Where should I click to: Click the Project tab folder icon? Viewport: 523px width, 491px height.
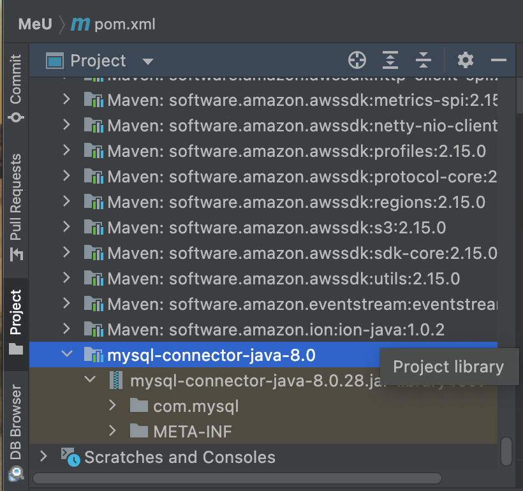pyautogui.click(x=16, y=349)
